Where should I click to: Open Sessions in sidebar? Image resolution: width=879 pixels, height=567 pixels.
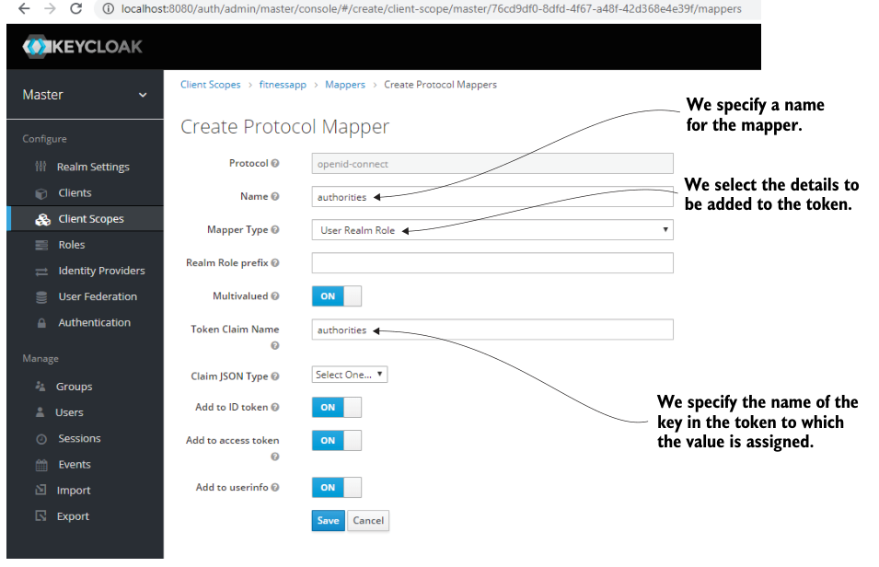(79, 438)
